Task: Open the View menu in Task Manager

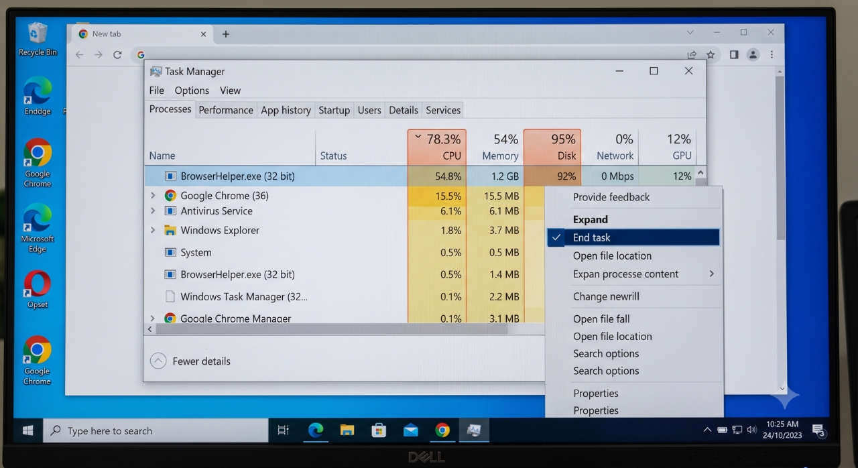Action: tap(230, 91)
